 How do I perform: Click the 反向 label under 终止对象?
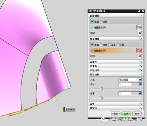92,56
